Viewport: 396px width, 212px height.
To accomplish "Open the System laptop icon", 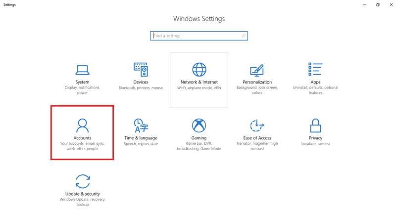I will tap(83, 69).
